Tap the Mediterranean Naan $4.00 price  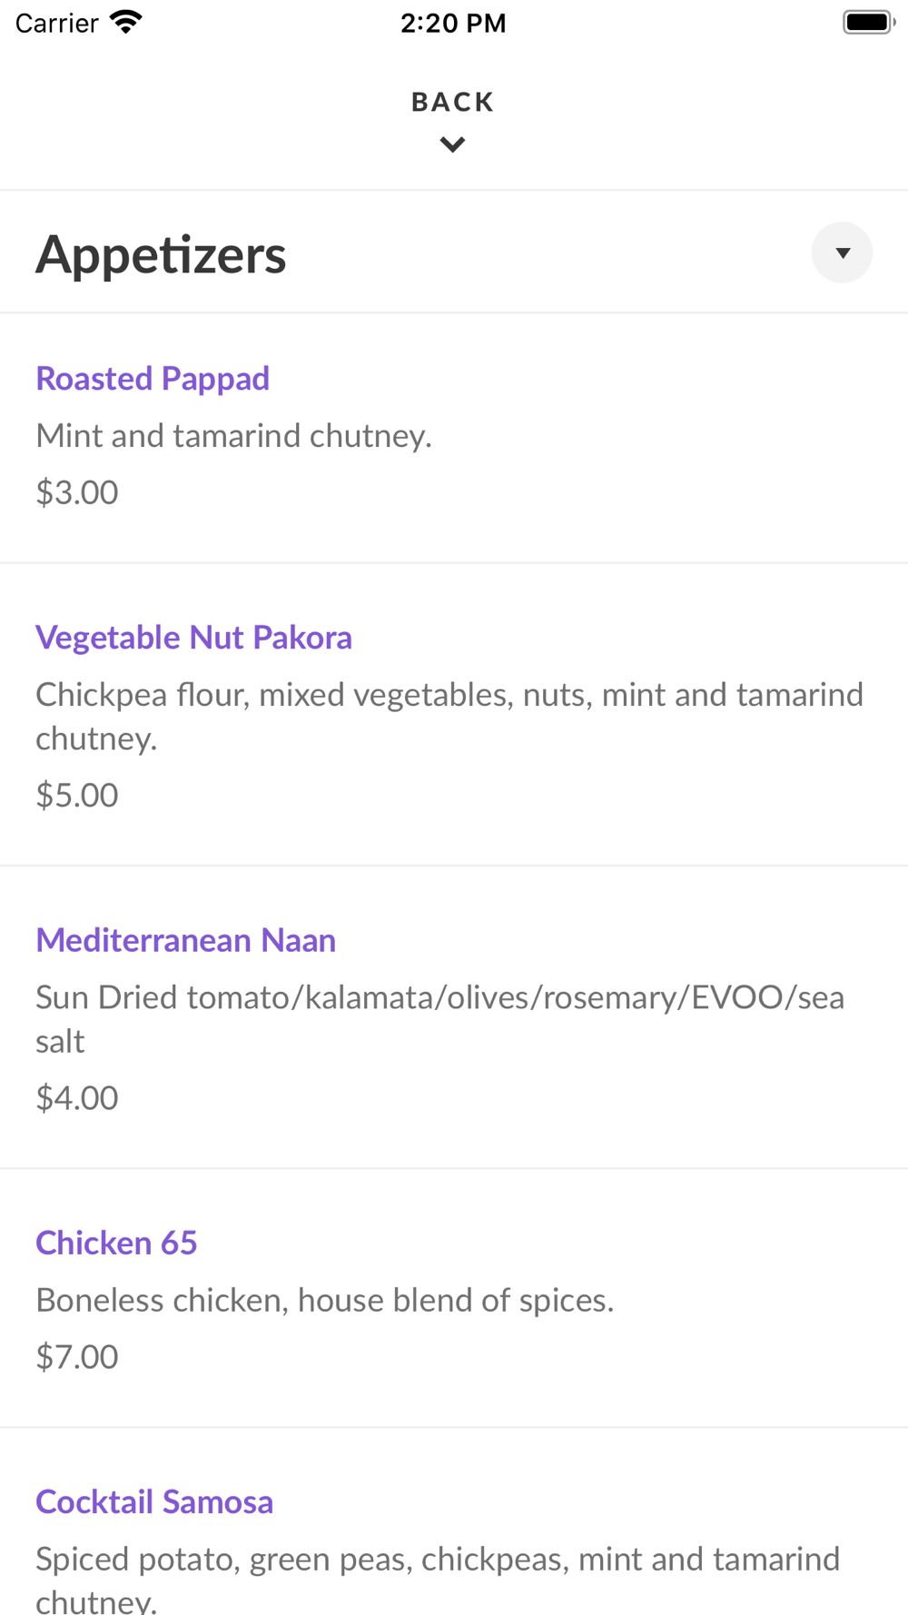pos(77,1097)
